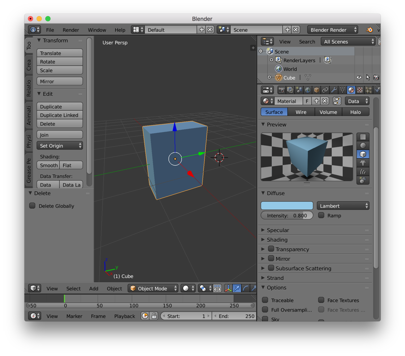Screen dimensions: 405x356
Task: Open the Modifiers wrench properties tab
Action: pyautogui.click(x=334, y=90)
